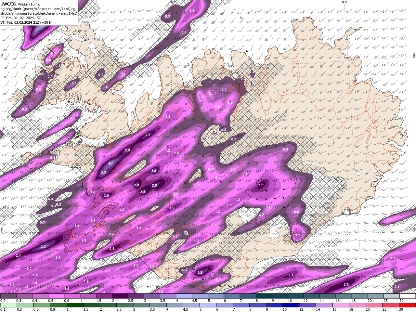Select the 1.7 precipitation value on the map
Viewport: 416px width, 312px height.
click(105, 213)
